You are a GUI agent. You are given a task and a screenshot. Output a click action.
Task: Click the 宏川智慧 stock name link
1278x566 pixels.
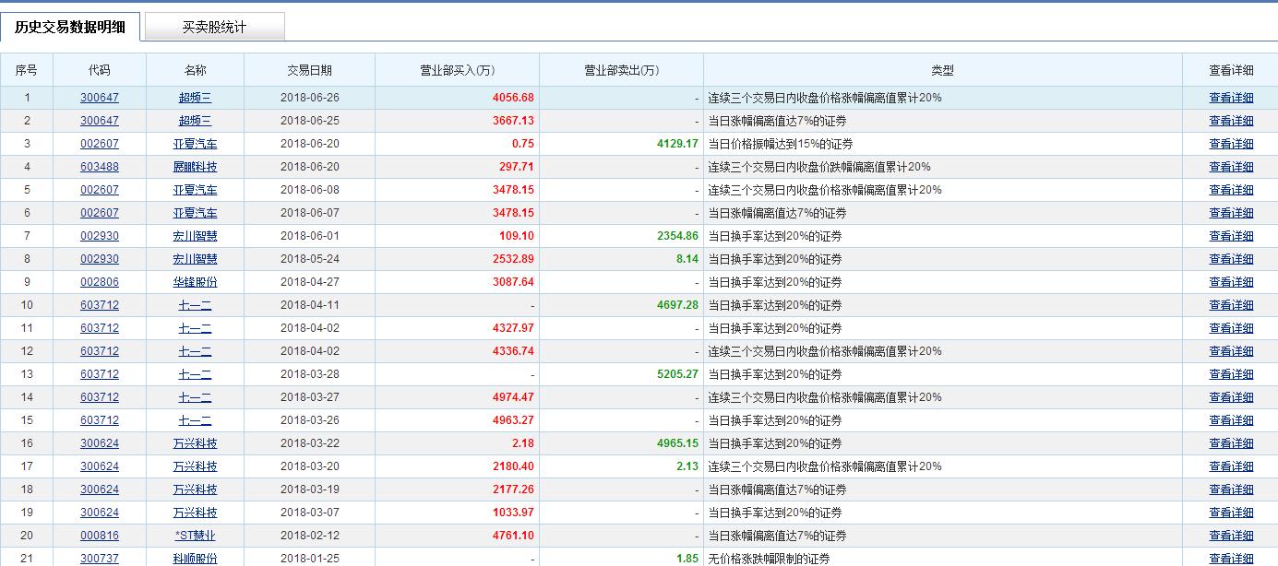pyautogui.click(x=195, y=235)
